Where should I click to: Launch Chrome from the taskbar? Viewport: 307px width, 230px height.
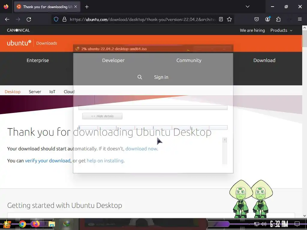pos(22,224)
